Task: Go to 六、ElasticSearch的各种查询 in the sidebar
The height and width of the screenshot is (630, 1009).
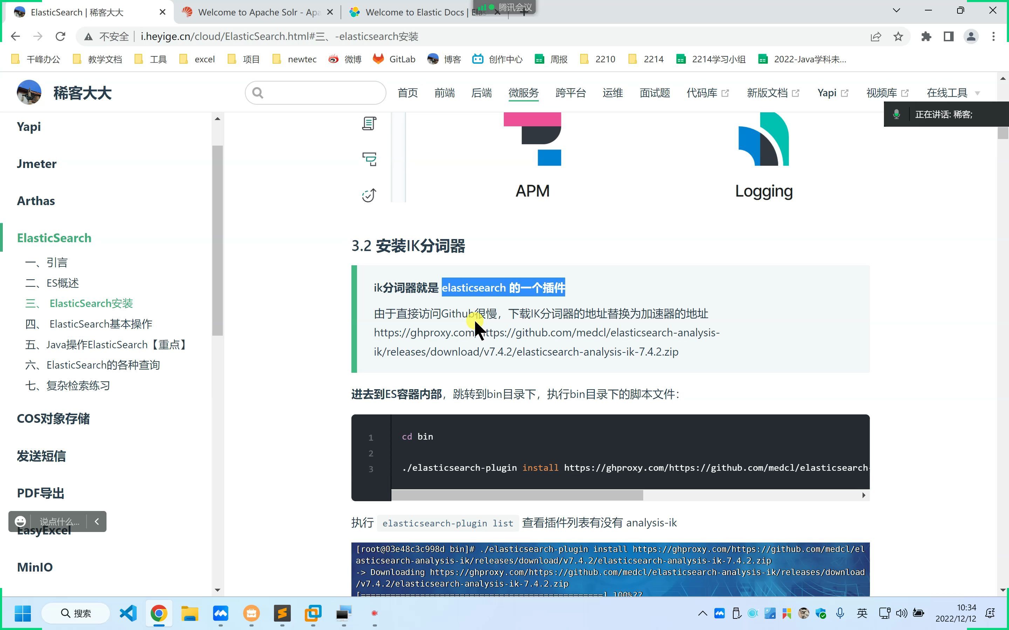Action: [92, 365]
